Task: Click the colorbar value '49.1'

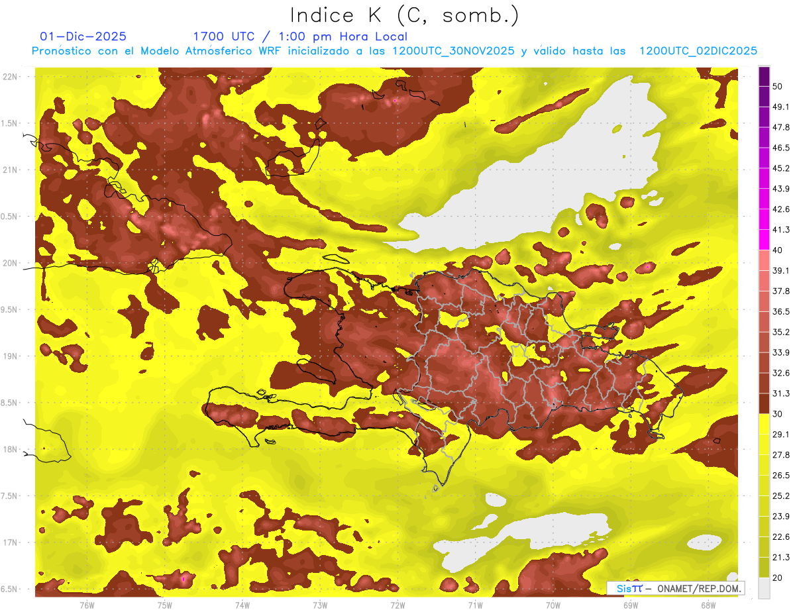Action: (780, 107)
